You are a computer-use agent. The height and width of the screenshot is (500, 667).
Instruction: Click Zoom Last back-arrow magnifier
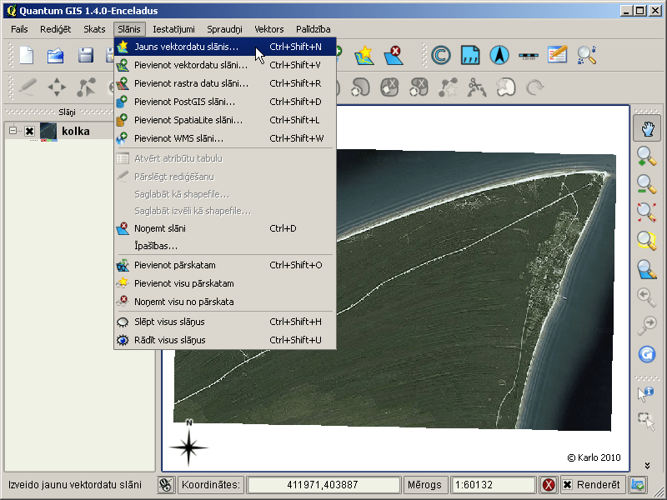[647, 297]
